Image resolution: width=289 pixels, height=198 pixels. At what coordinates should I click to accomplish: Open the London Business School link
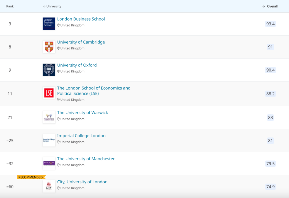click(x=81, y=19)
